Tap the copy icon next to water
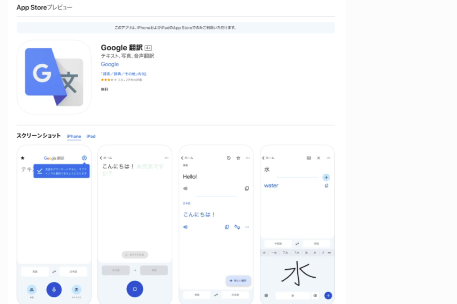 pos(326,185)
